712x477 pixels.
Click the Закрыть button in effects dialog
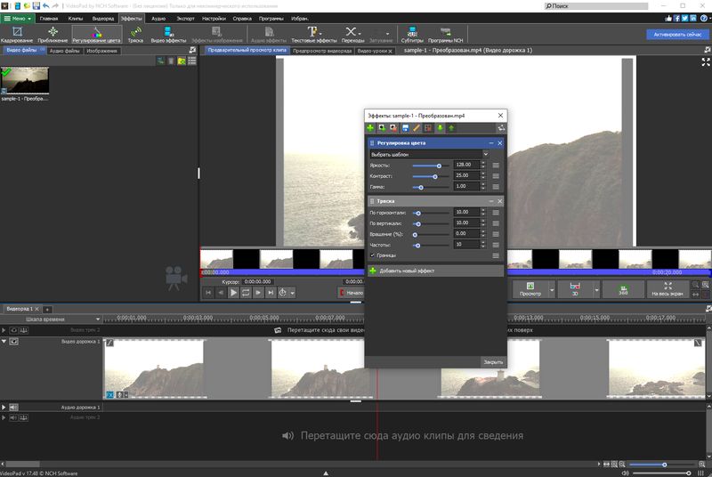492,362
